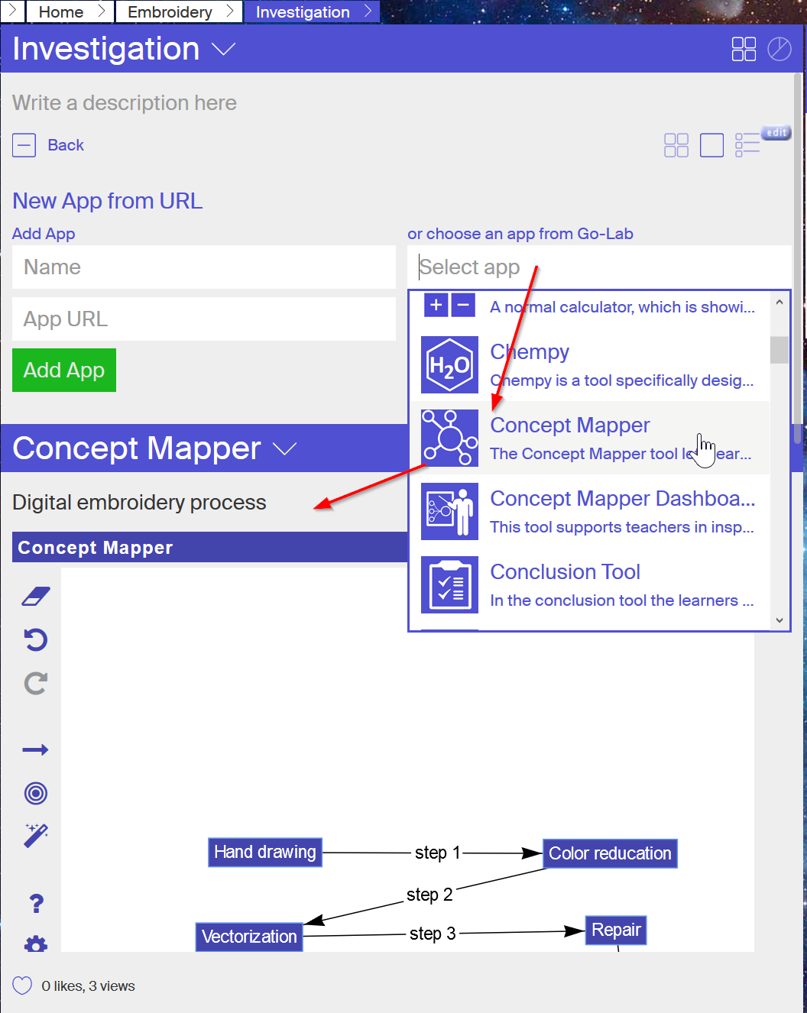Click the redo arrow icon
This screenshot has width=807, height=1013.
pyautogui.click(x=36, y=683)
